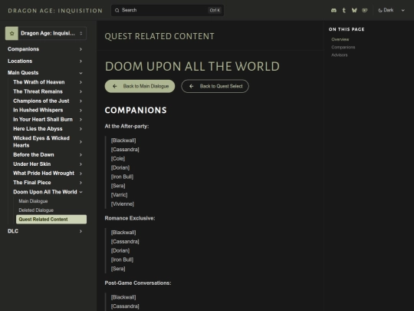Open Deleted Dialogue sidebar page
414x311 pixels.
36,210
